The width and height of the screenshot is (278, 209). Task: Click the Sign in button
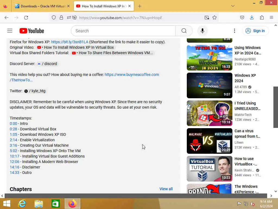point(255,31)
